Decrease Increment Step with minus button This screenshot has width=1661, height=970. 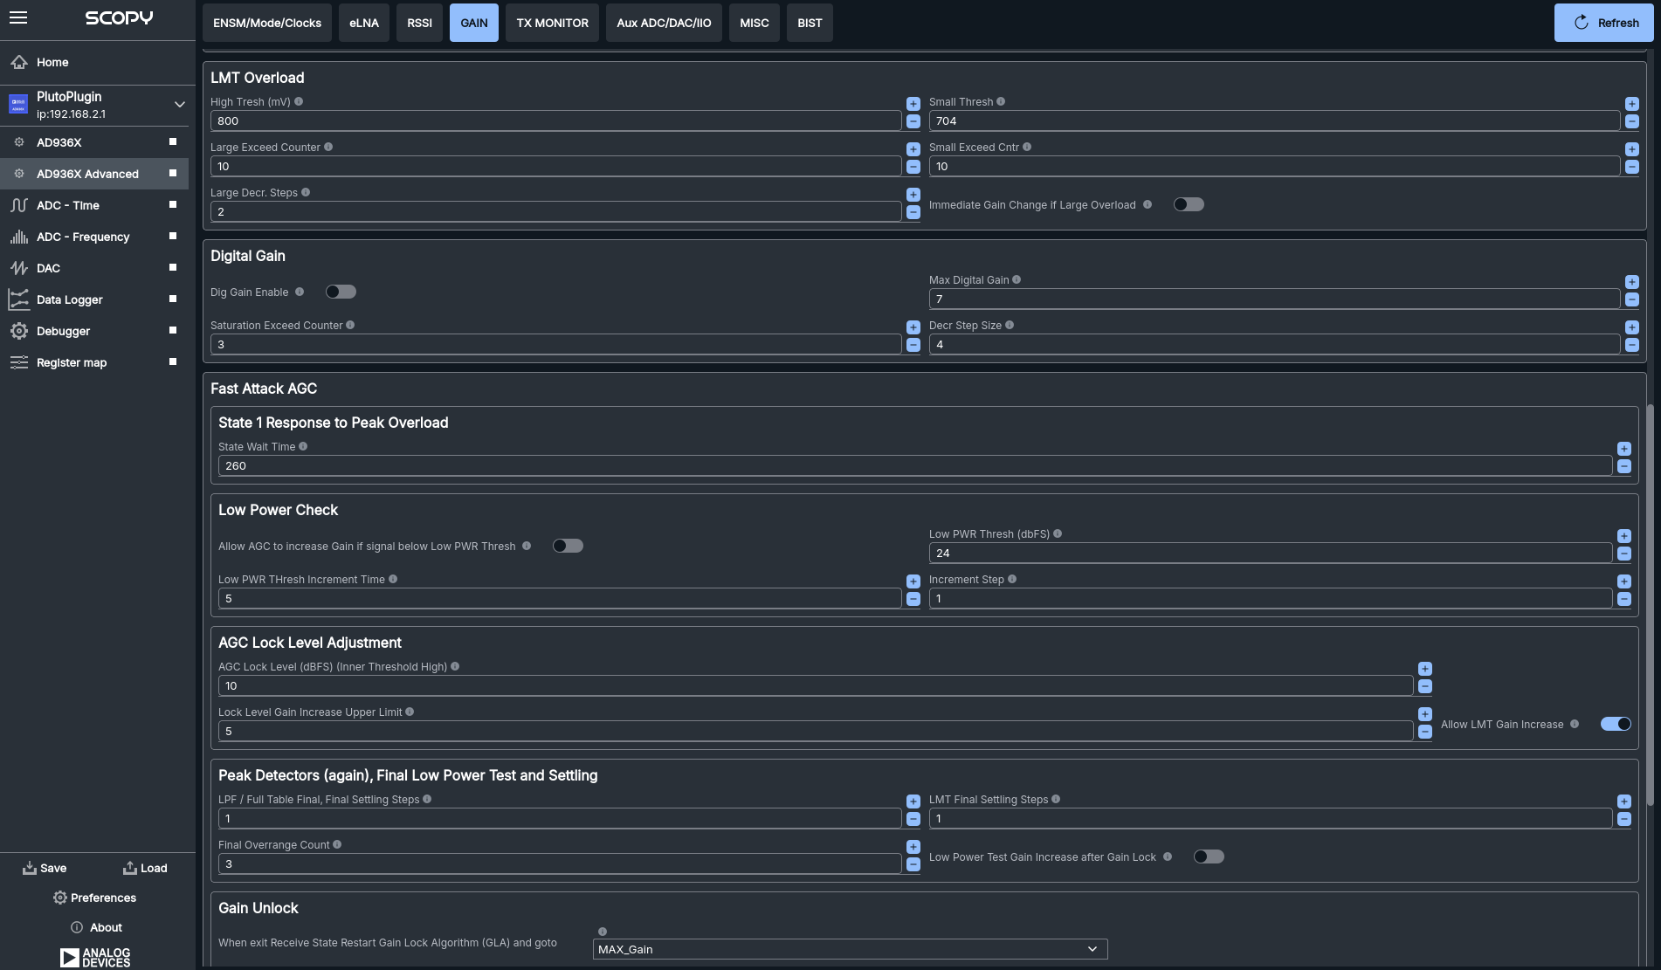pyautogui.click(x=1624, y=599)
